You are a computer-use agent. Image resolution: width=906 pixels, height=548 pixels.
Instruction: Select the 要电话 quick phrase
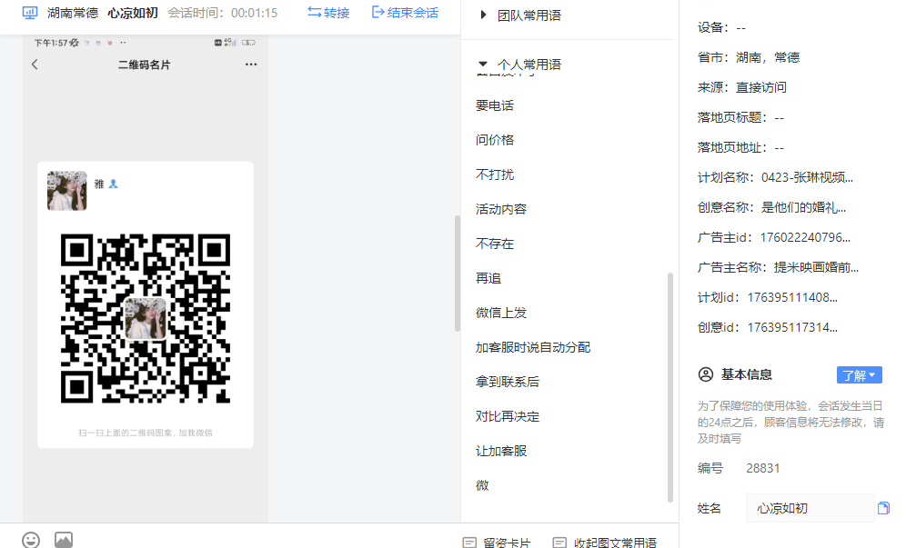(495, 105)
